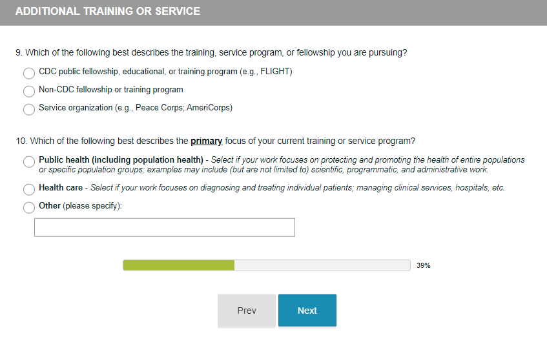Viewport: 547px width, 337px height.
Task: Click the 39% progress label
Action: point(424,265)
